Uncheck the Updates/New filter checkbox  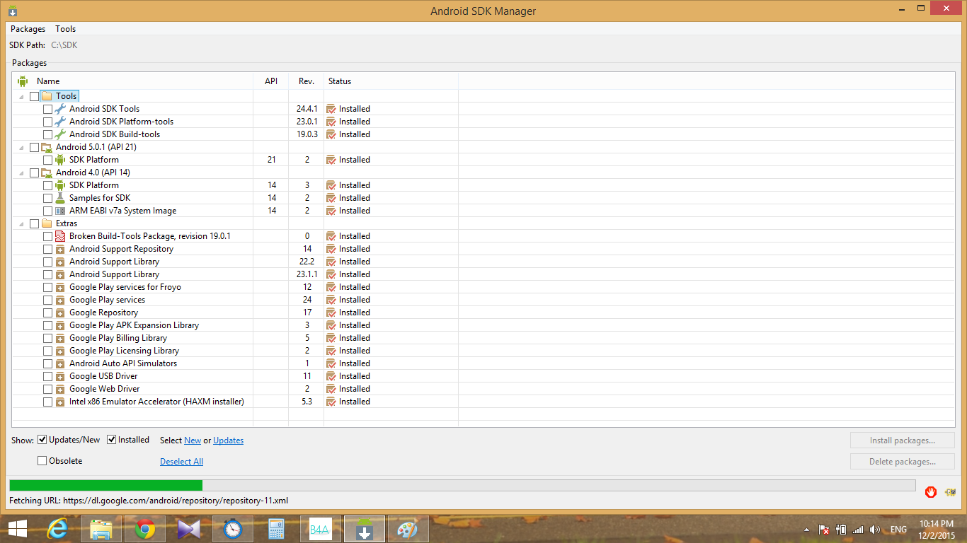point(42,440)
